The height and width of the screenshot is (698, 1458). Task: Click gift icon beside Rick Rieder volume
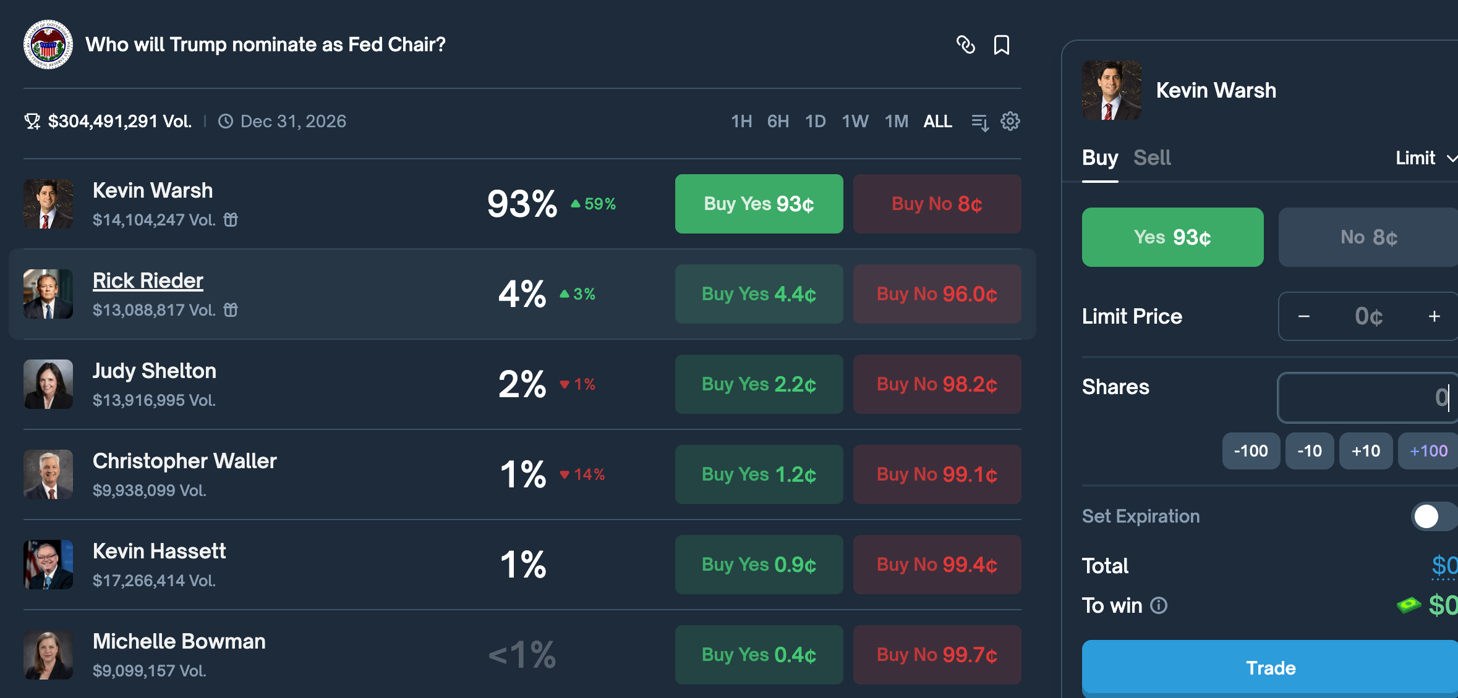231,310
